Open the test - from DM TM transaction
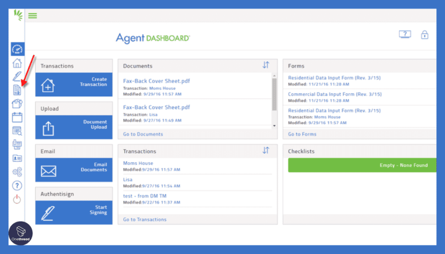445x254 pixels. (145, 196)
